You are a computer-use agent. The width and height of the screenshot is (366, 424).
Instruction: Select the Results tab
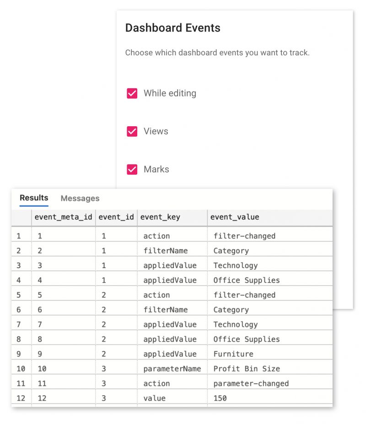[x=33, y=198]
